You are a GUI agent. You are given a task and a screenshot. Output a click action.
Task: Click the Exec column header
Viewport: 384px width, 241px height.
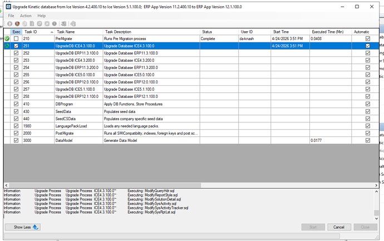tap(16, 32)
